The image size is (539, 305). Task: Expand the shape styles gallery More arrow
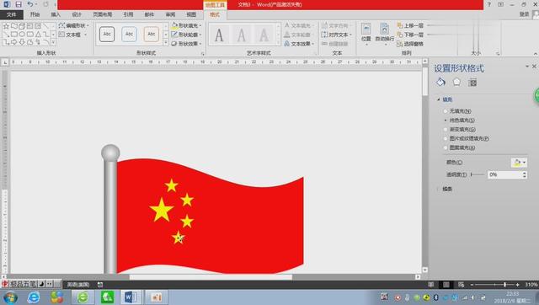click(x=166, y=42)
